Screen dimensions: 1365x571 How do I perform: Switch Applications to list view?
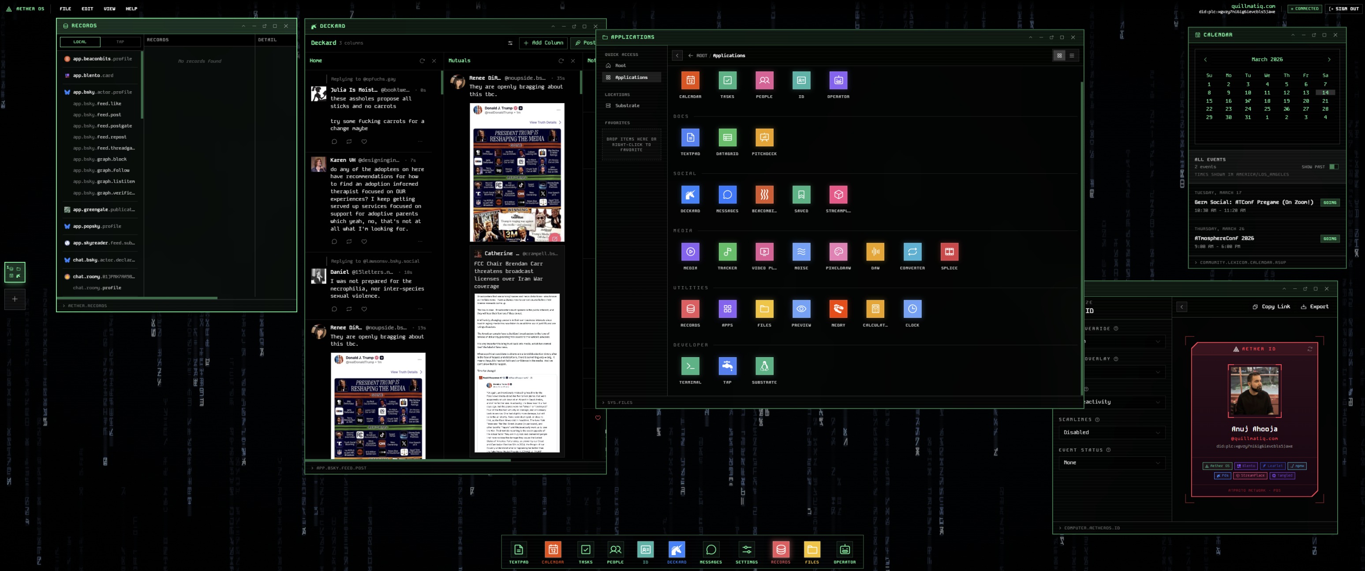coord(1071,56)
